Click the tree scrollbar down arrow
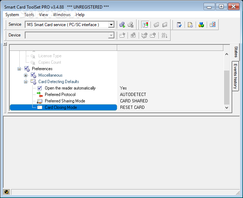The height and width of the screenshot is (198, 243). click(227, 107)
